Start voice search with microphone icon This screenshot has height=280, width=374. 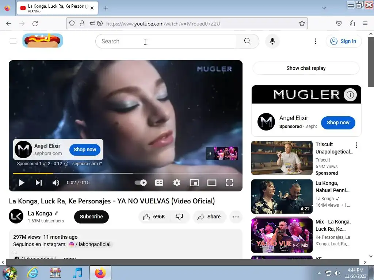(x=272, y=41)
